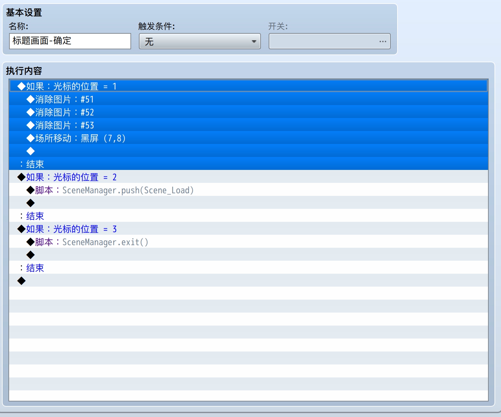Select 结束 row after SceneManager.exit block
Screen dimensions: 501x417
249,268
